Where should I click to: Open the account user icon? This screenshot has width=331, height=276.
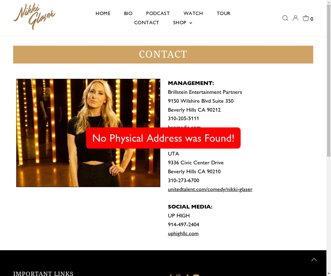[295, 18]
